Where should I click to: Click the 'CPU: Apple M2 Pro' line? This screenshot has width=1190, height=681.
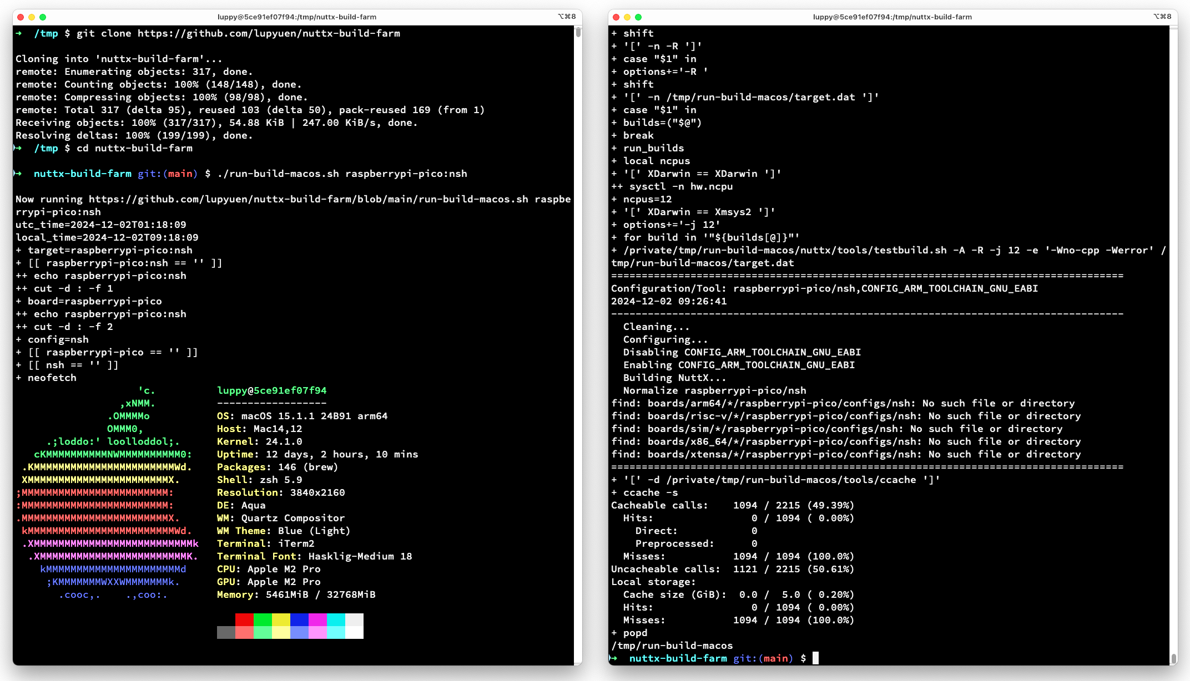coord(269,569)
